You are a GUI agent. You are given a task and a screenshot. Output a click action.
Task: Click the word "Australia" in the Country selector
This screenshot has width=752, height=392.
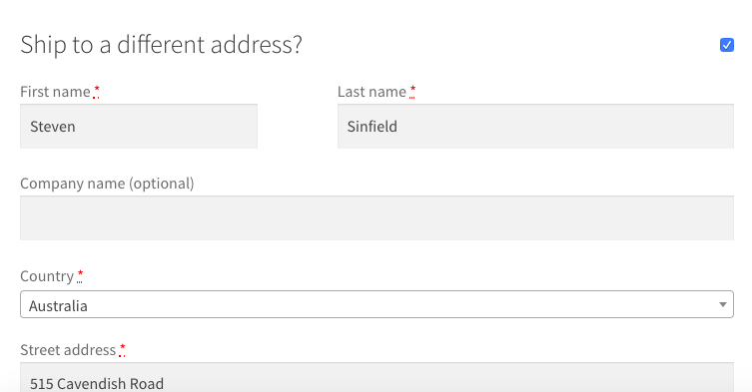(58, 306)
